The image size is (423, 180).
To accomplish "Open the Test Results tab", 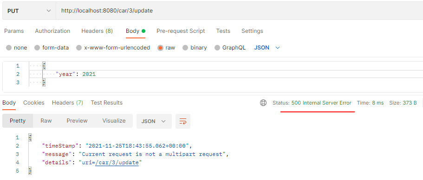I will tap(106, 103).
